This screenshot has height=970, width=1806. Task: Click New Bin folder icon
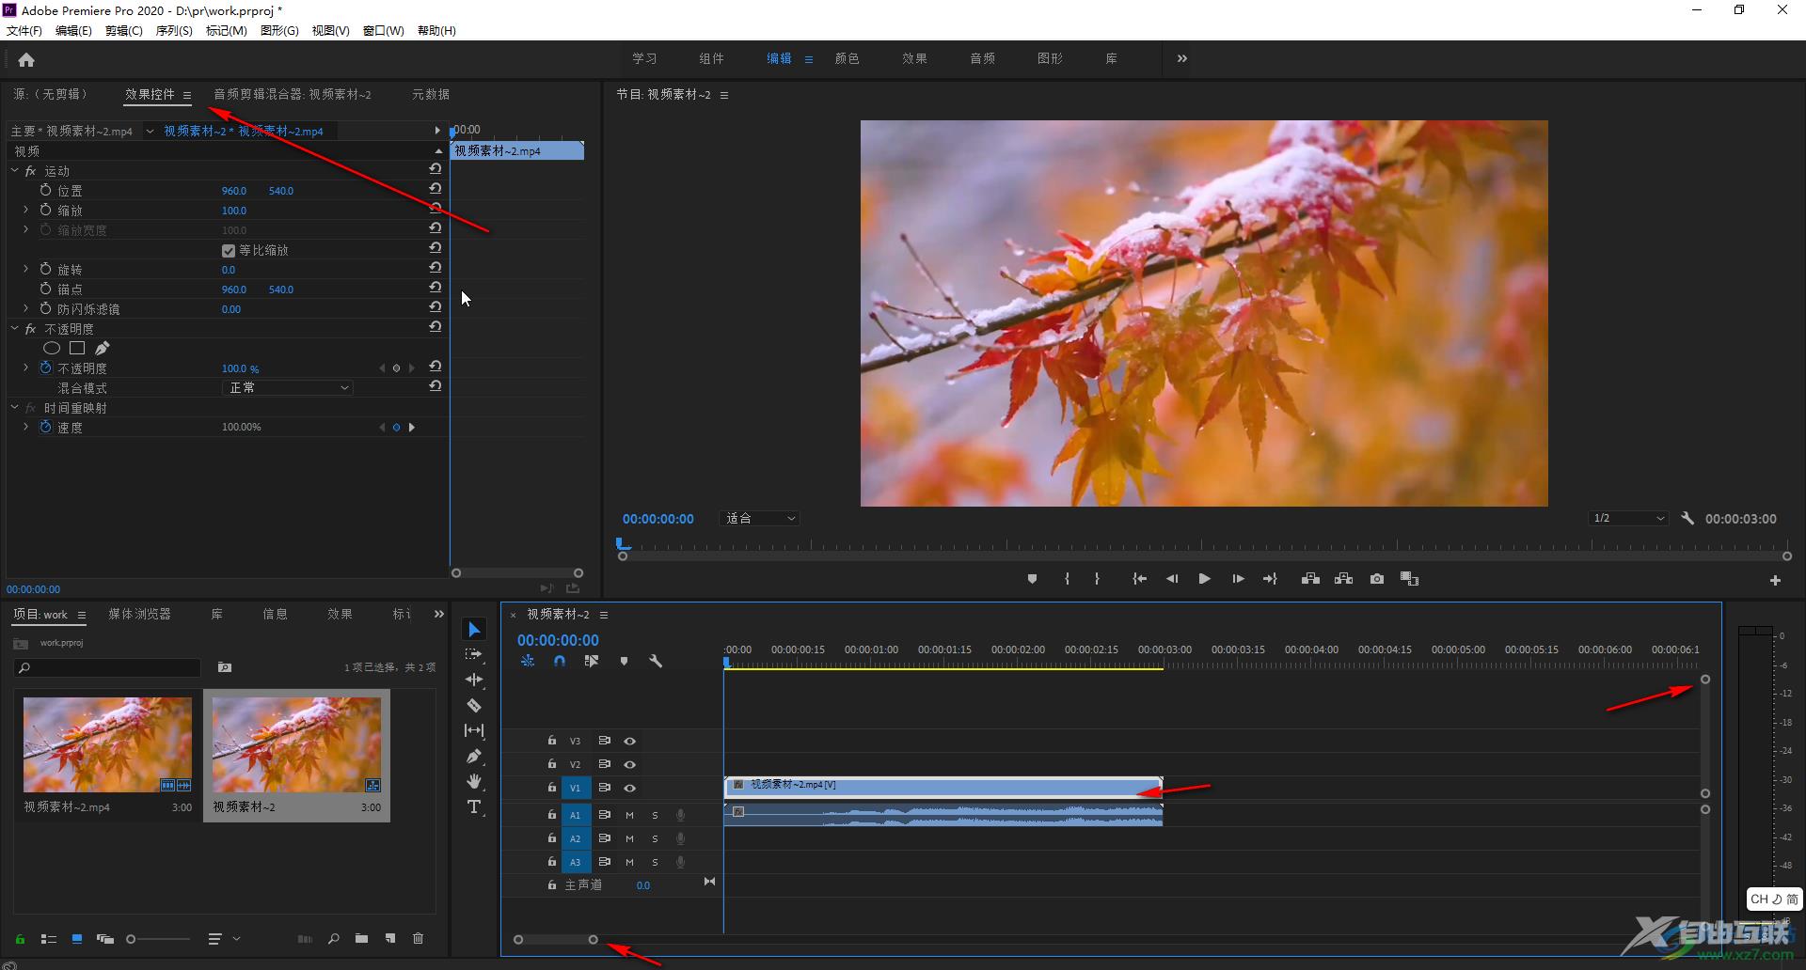pyautogui.click(x=361, y=938)
